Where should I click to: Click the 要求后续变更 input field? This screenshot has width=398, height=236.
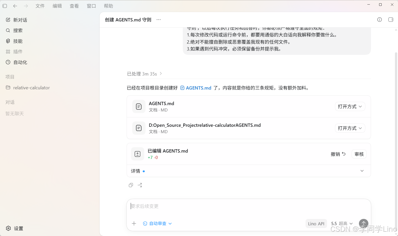tap(249, 206)
